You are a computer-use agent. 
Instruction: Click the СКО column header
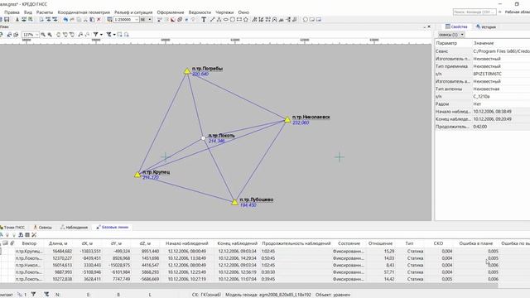point(438,243)
